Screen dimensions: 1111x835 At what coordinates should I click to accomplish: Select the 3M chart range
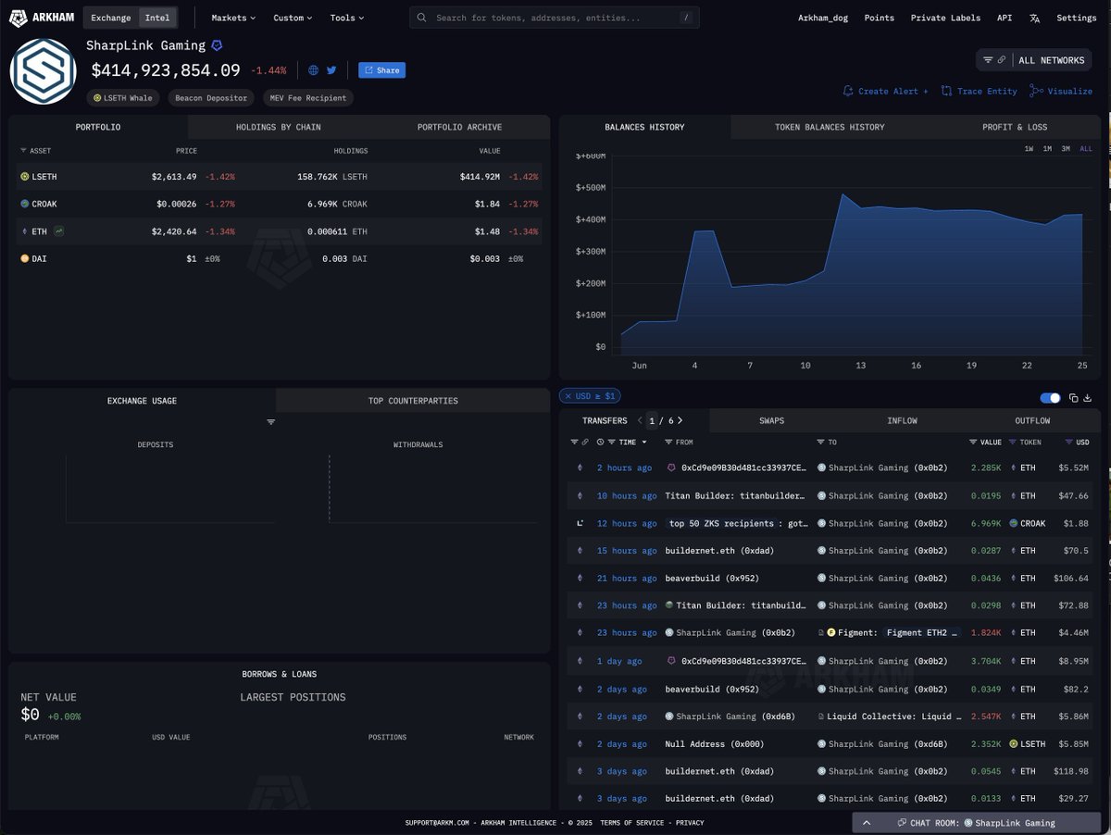pos(1066,149)
